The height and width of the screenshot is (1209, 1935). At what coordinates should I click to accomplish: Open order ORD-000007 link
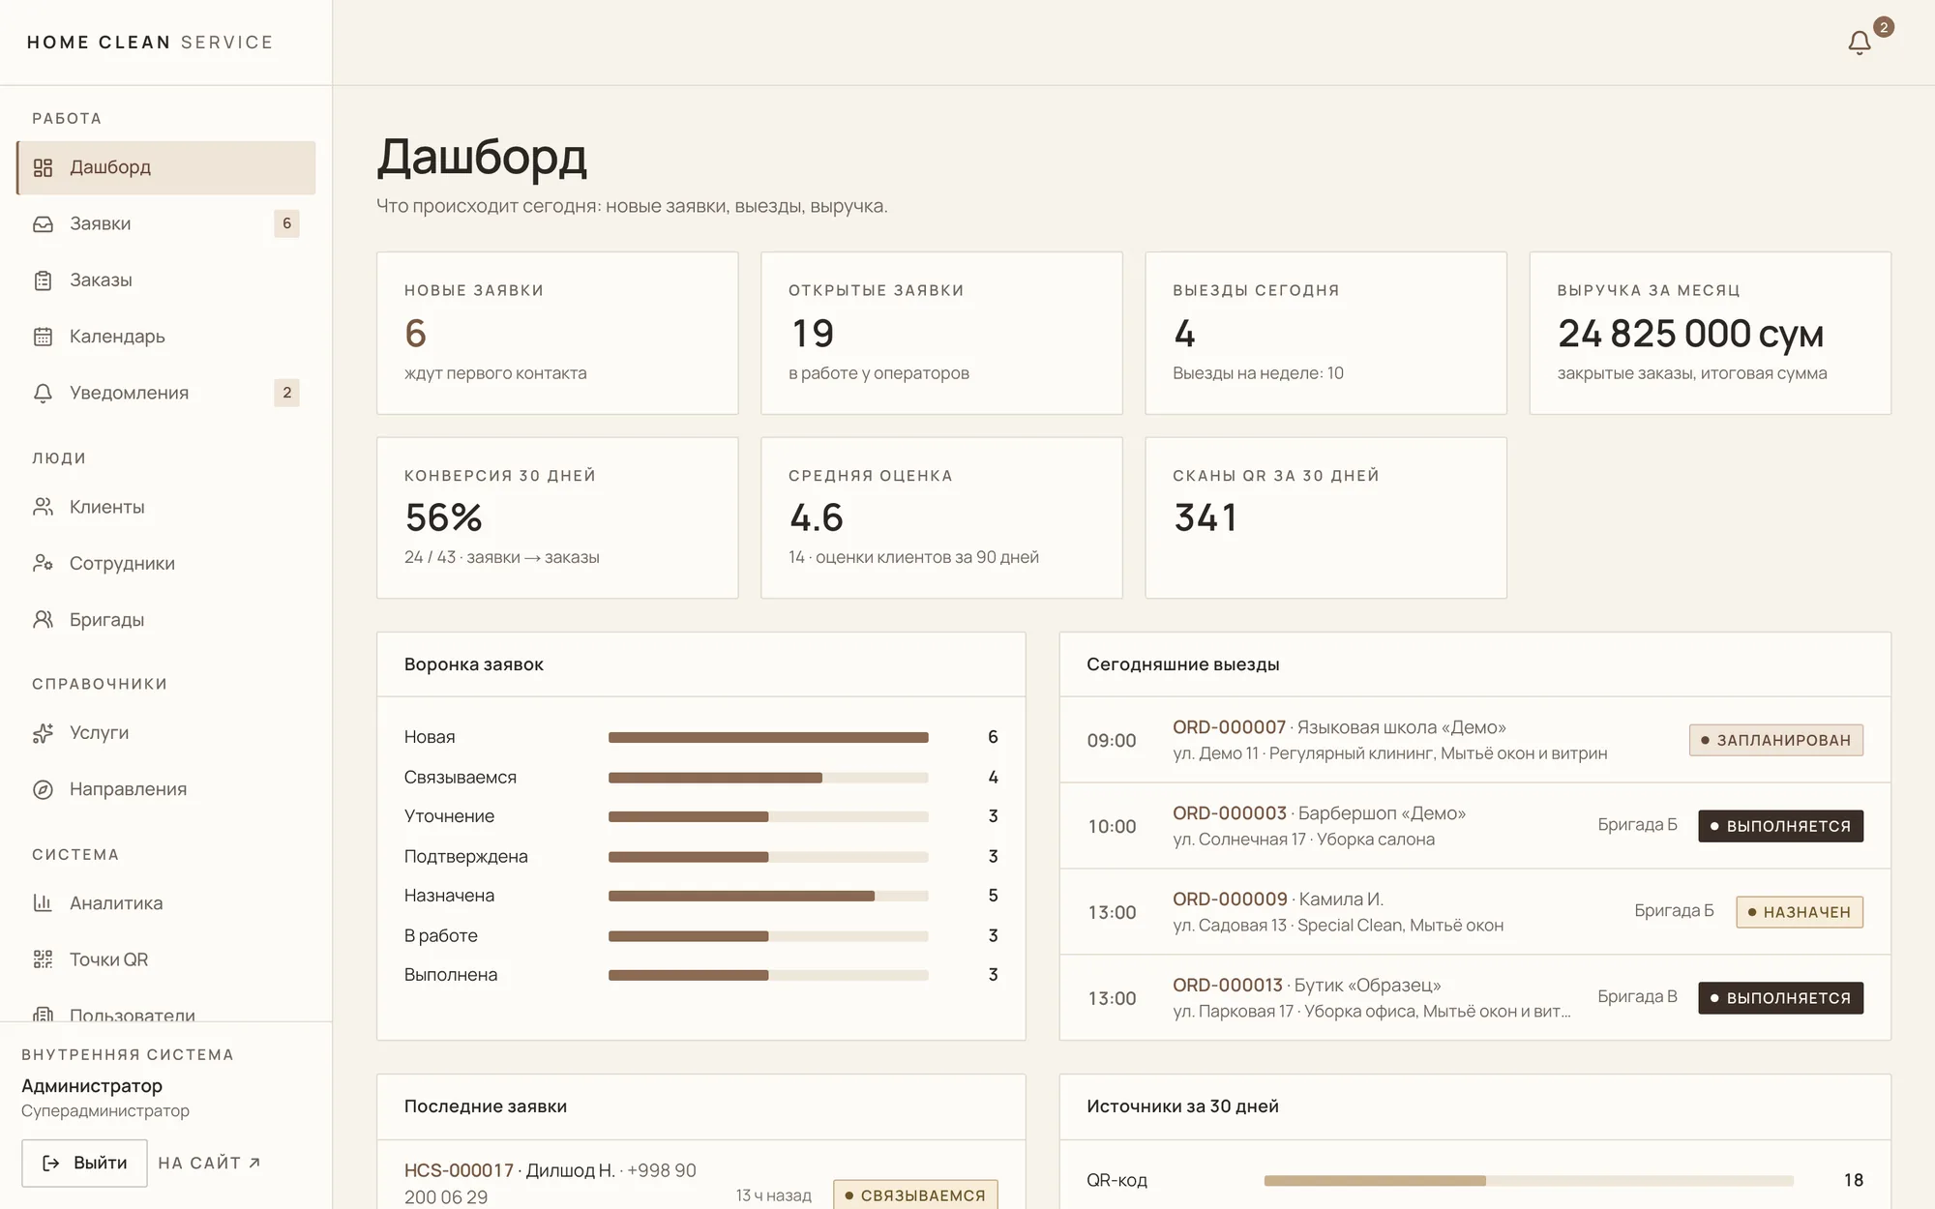1229,727
